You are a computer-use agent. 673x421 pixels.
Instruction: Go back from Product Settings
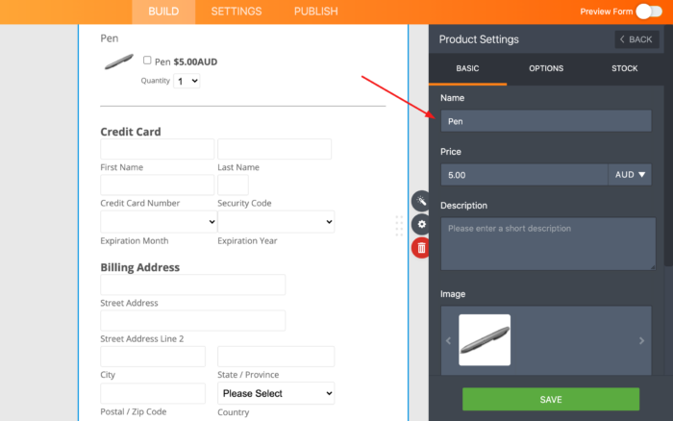point(636,39)
